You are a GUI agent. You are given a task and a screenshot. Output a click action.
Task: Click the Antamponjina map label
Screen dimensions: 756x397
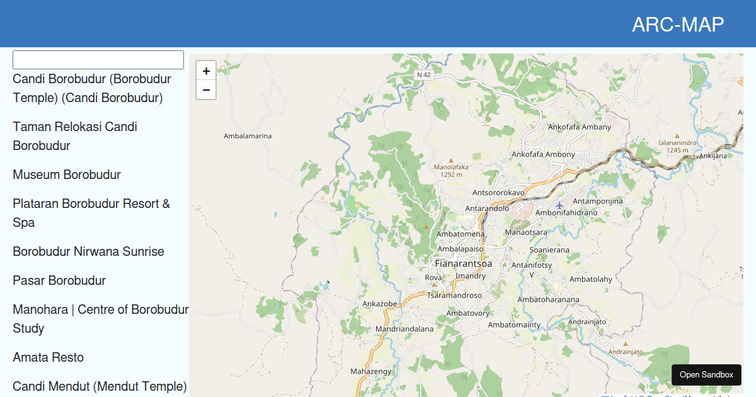point(597,202)
